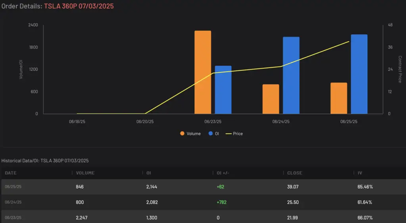Click the close price 39.07
406x223 pixels.
tap(293, 187)
